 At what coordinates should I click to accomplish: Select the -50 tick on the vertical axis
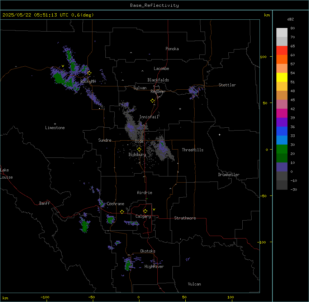pos(263,196)
